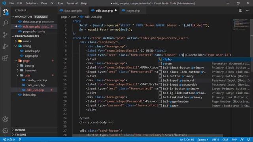The image size is (253, 142).
Task: Expand the transaksi folder
Action: pyautogui.click(x=18, y=70)
